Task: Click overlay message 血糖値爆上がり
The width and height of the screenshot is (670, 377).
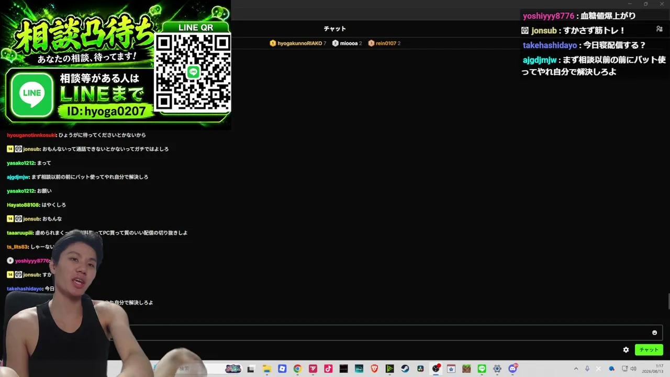Action: [x=608, y=16]
